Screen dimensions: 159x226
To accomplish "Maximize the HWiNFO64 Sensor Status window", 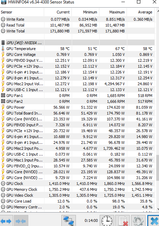I will pyautogui.click(x=139, y=2).
